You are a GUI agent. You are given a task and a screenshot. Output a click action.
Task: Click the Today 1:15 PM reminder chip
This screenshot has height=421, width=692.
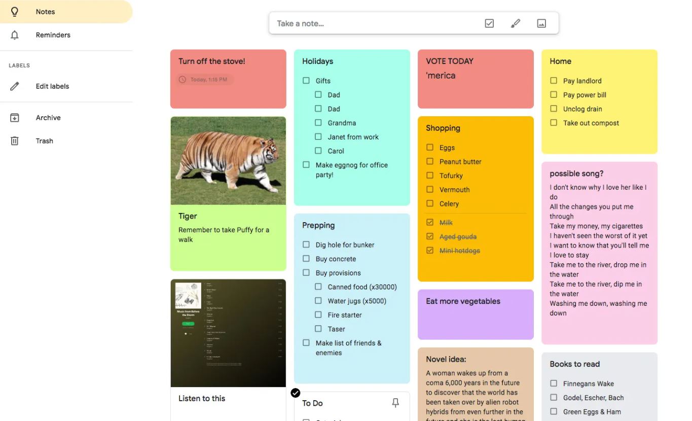[x=206, y=80]
